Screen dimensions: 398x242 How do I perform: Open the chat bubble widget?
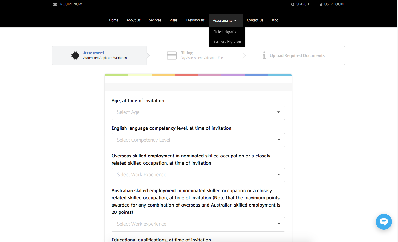[384, 221]
